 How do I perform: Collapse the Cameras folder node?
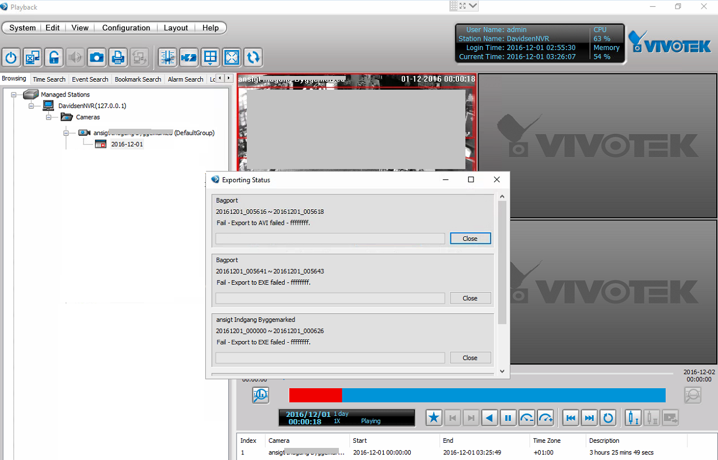(x=49, y=117)
